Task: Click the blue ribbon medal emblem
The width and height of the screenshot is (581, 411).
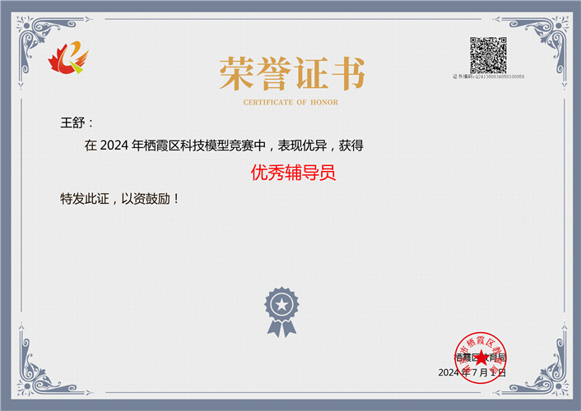Action: point(281,312)
